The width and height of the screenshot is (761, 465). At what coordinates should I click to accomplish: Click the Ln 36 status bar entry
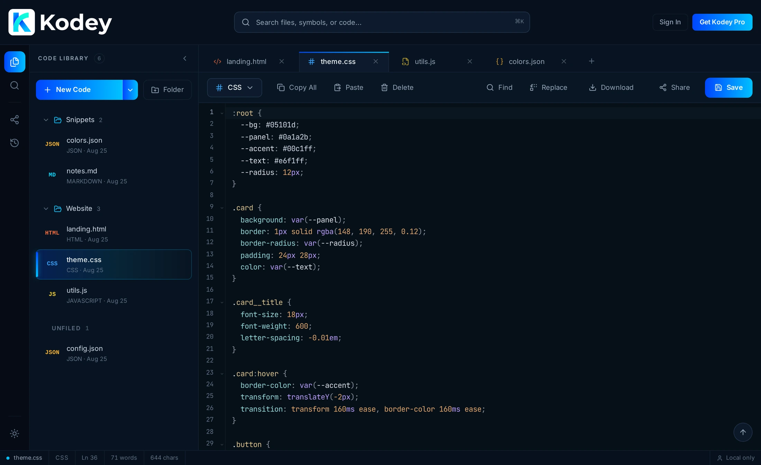coord(89,458)
